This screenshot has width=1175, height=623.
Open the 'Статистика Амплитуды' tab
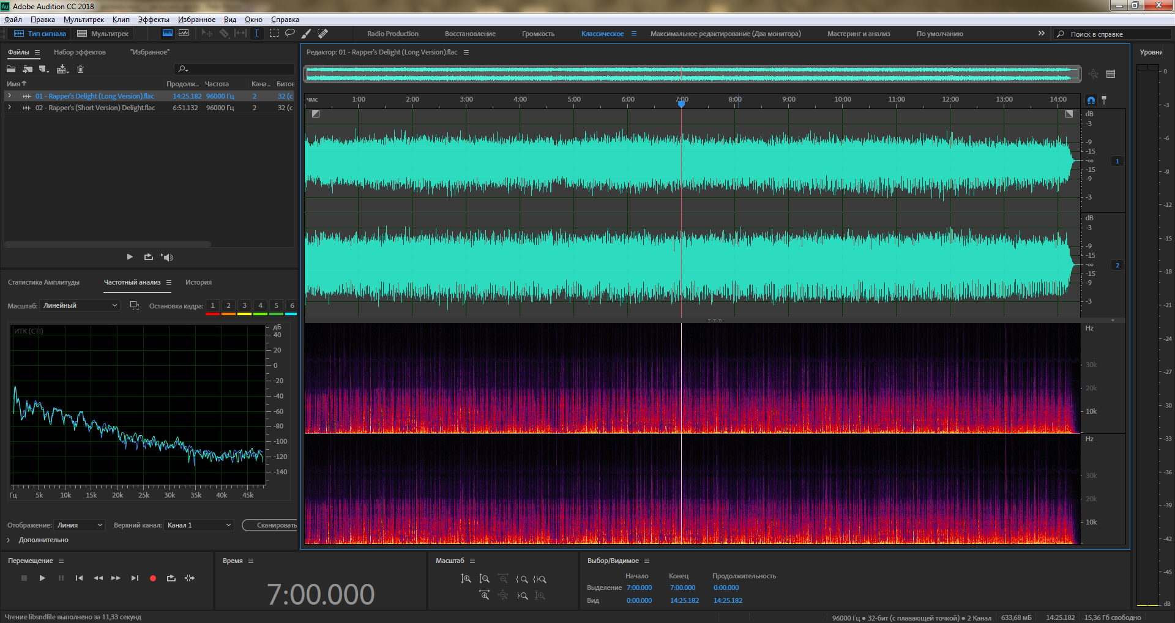click(x=43, y=282)
